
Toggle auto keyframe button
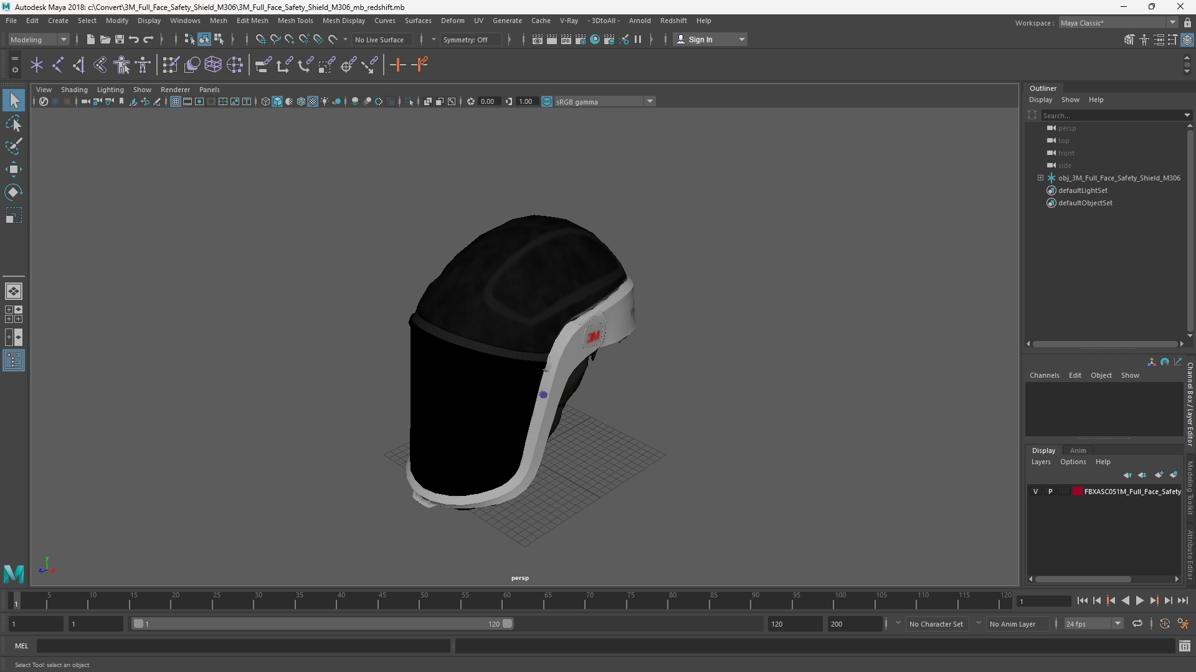tap(1165, 623)
